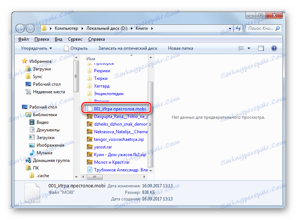Expand arrow after Компьютер breadcrumb
Image resolution: width=297 pixels, height=220 pixels.
coord(82,28)
